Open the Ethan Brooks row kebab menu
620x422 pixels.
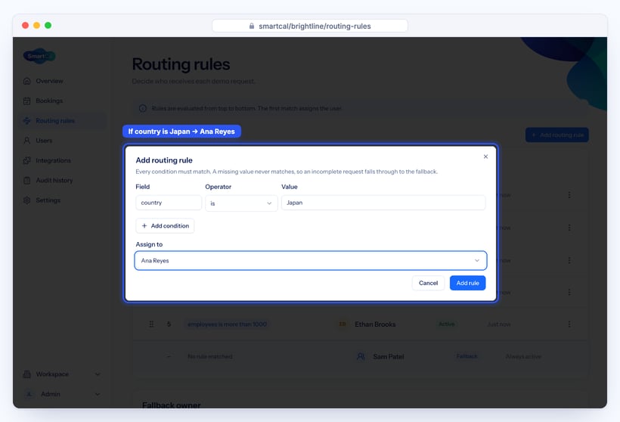click(569, 324)
